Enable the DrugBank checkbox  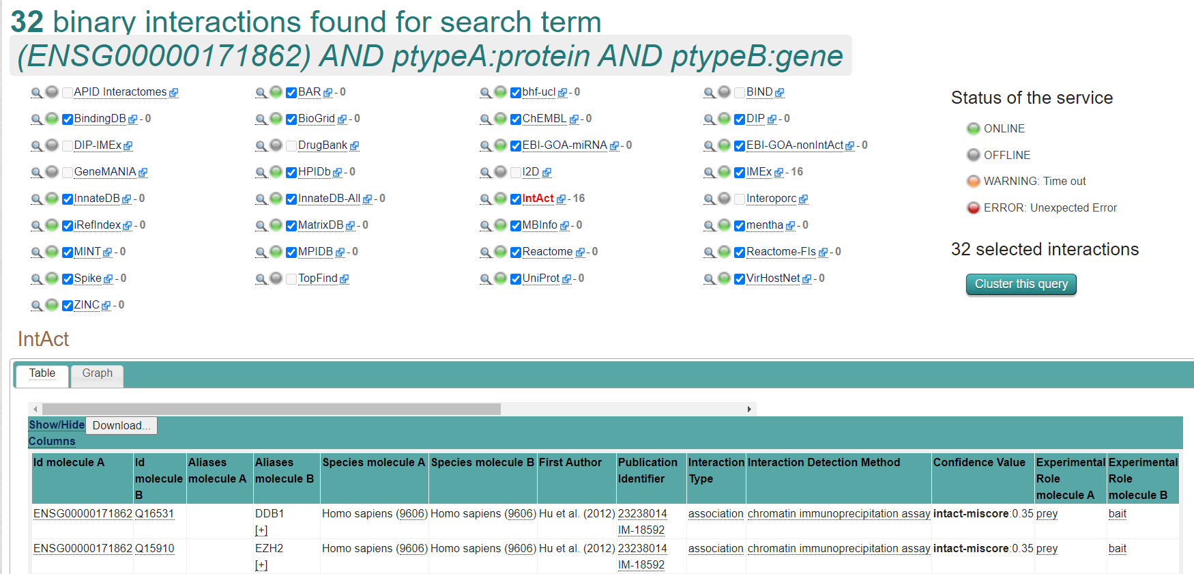click(x=291, y=146)
